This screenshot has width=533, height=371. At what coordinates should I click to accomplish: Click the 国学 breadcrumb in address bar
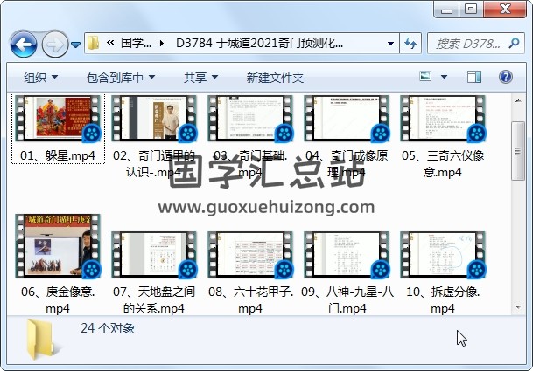(136, 43)
